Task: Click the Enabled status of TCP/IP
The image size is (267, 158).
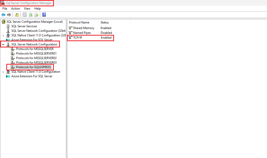Action: coord(106,38)
